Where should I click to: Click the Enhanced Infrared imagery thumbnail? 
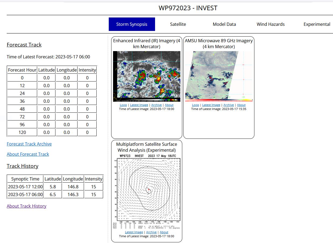[x=146, y=76]
